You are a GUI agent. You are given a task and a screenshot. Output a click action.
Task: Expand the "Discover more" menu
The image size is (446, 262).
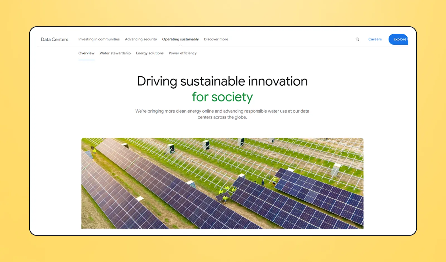[216, 39]
